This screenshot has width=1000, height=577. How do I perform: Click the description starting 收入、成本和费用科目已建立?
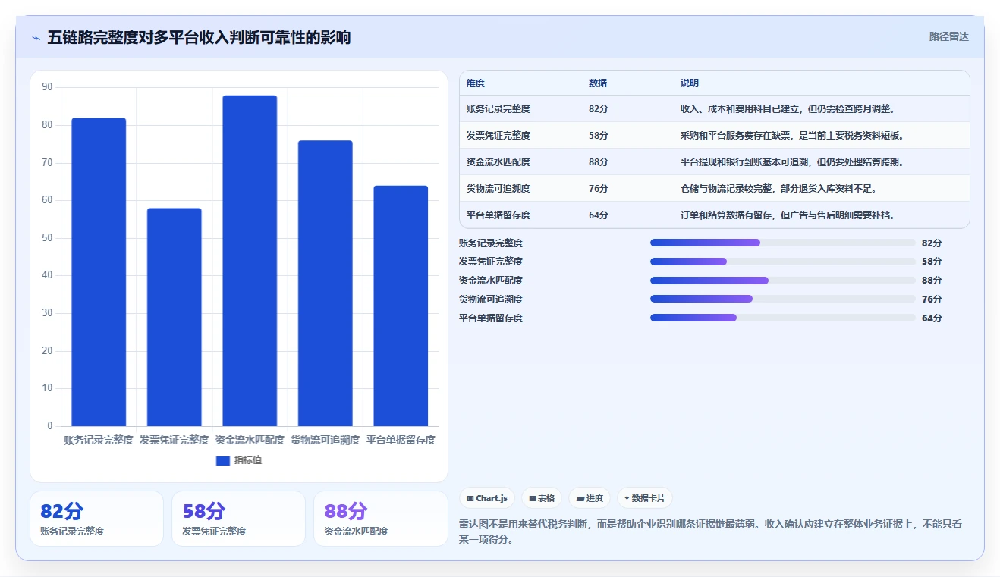[789, 109]
